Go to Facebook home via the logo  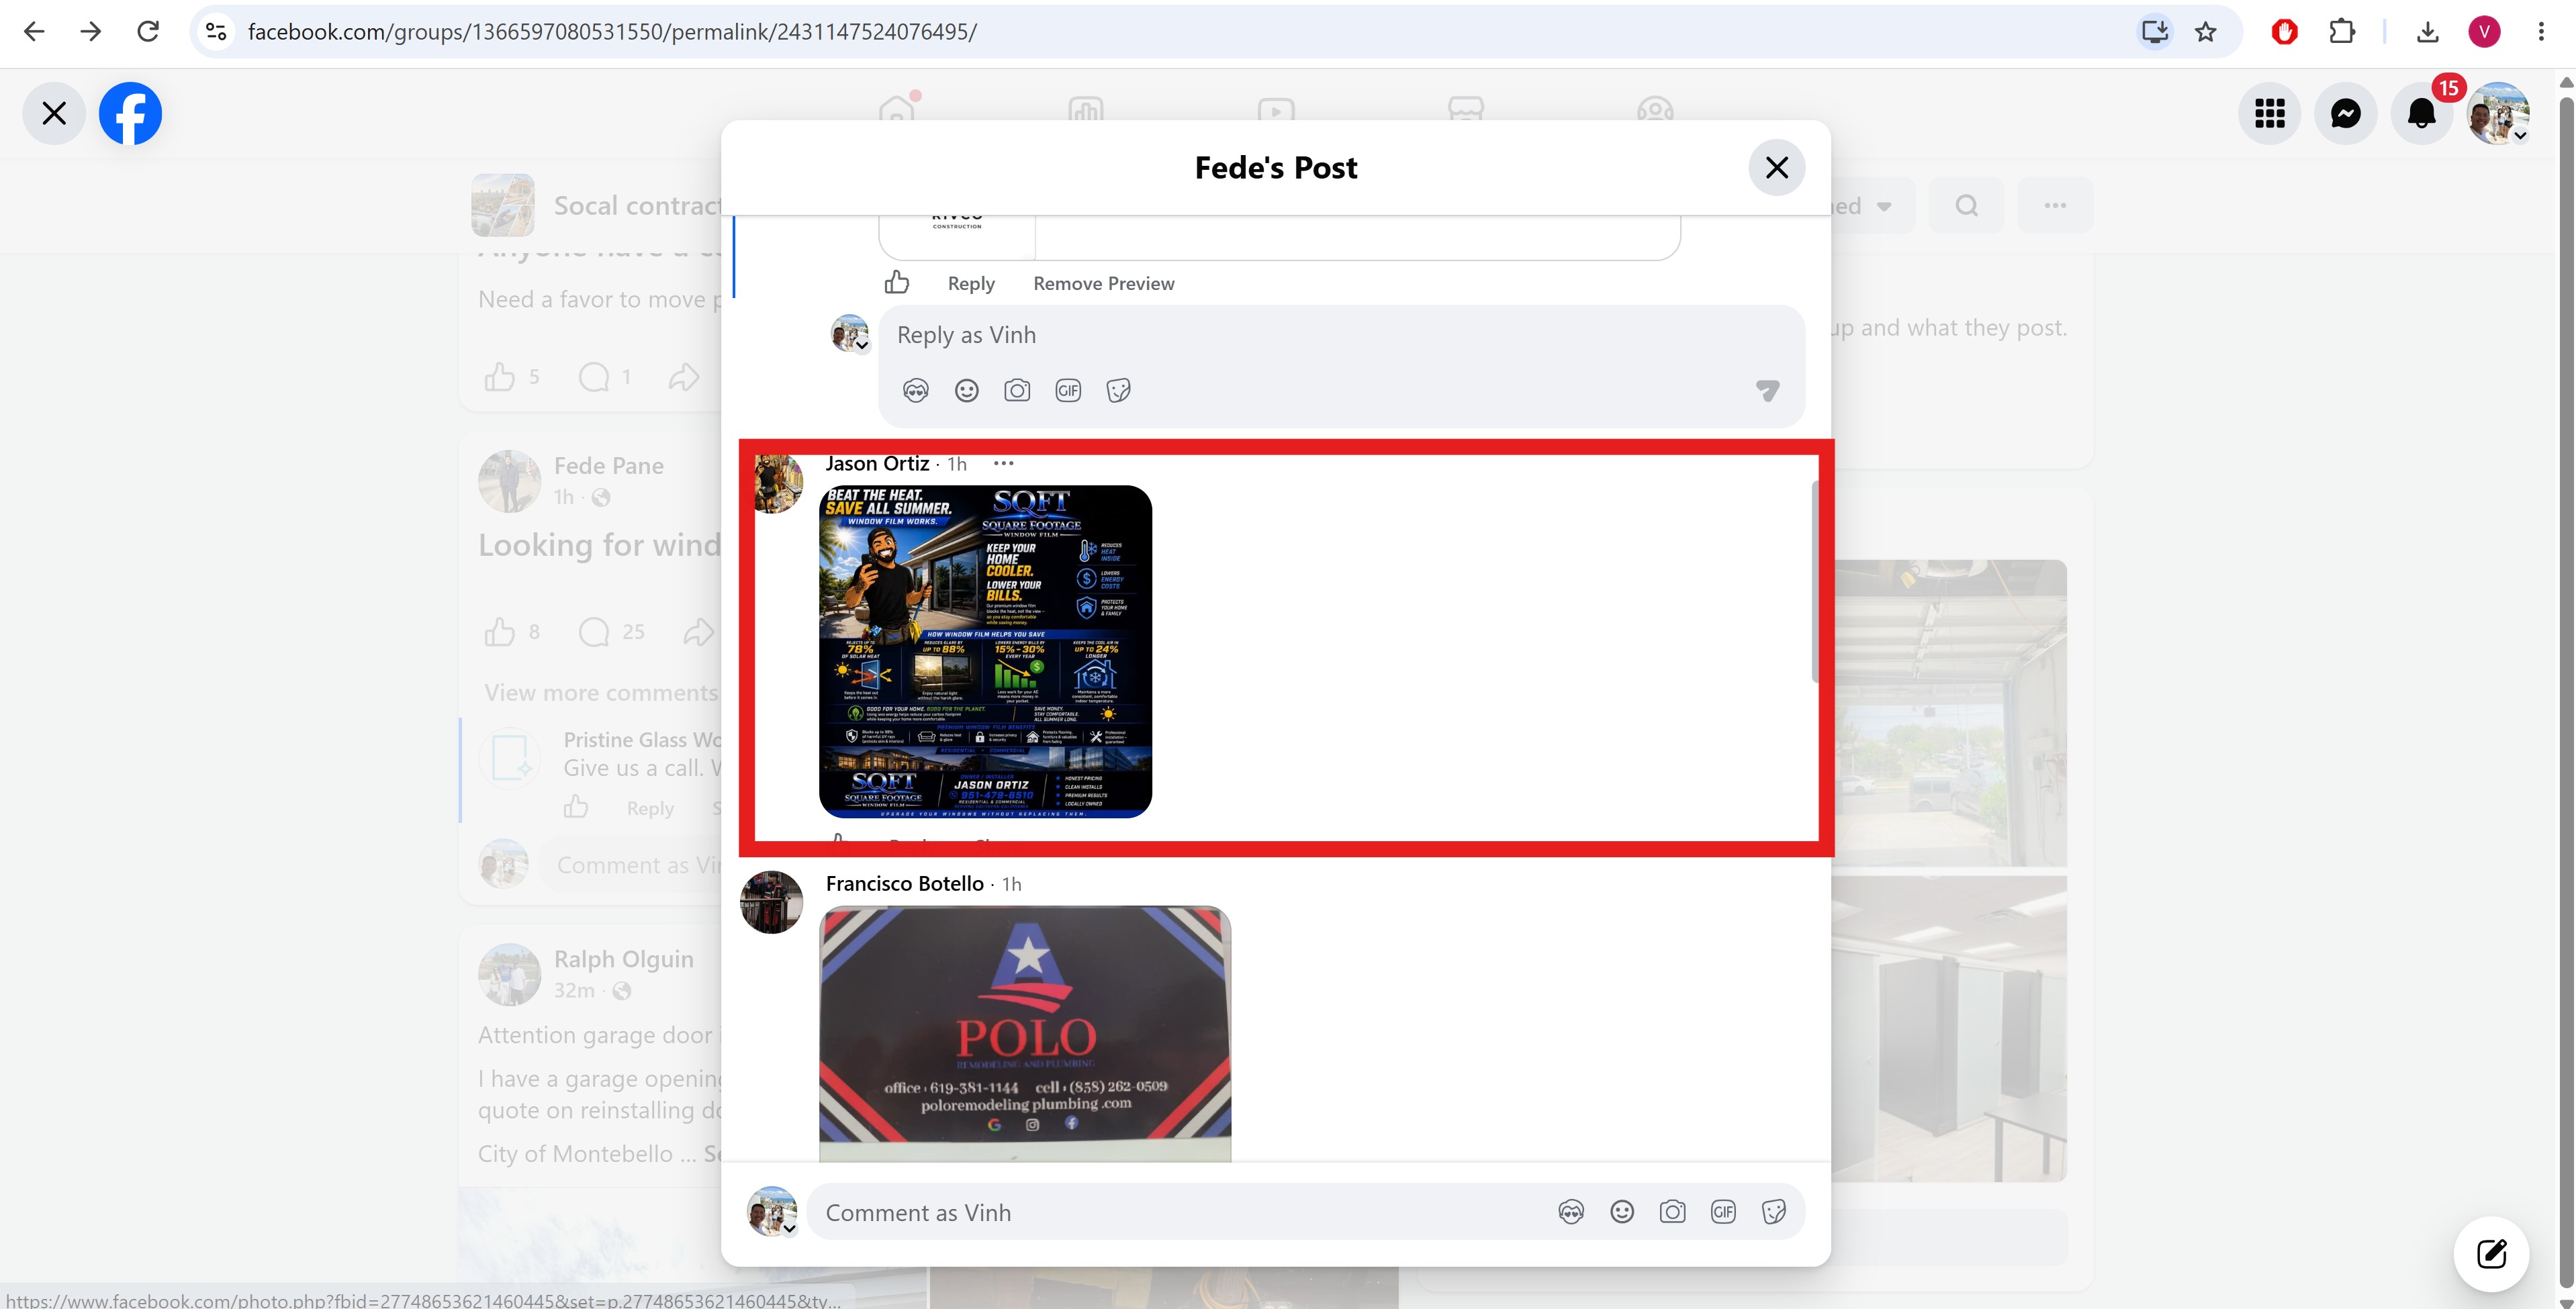click(x=130, y=113)
